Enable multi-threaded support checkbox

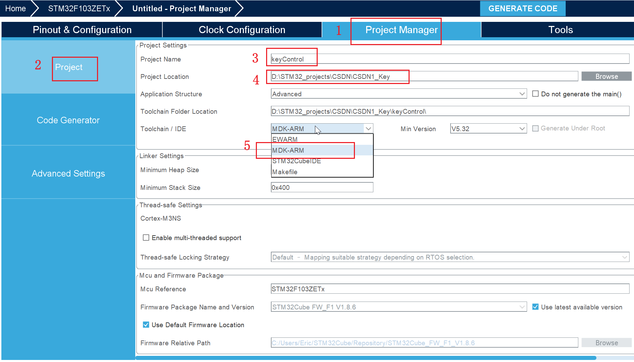[146, 238]
